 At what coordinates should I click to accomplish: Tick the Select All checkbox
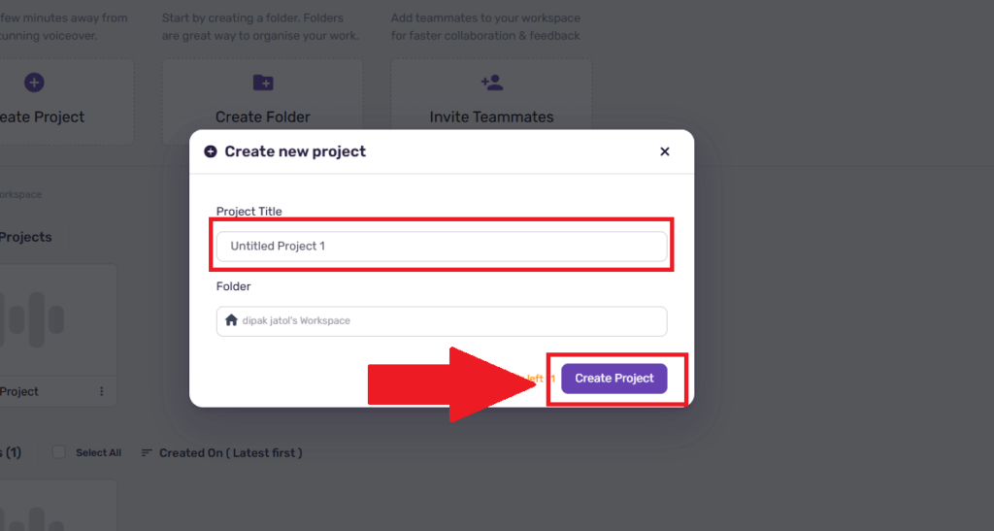coord(59,452)
